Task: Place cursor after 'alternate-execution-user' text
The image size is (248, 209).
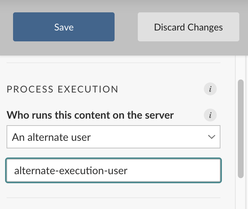Action: coord(128,171)
